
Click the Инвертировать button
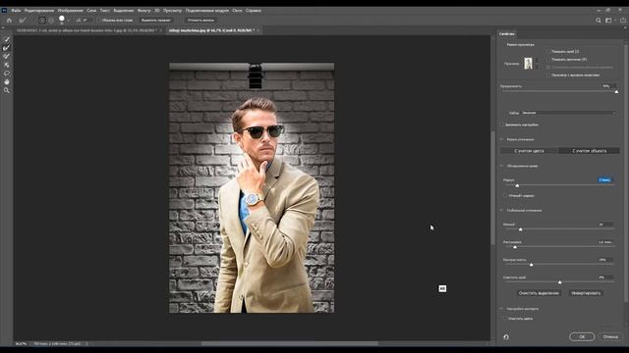[586, 293]
